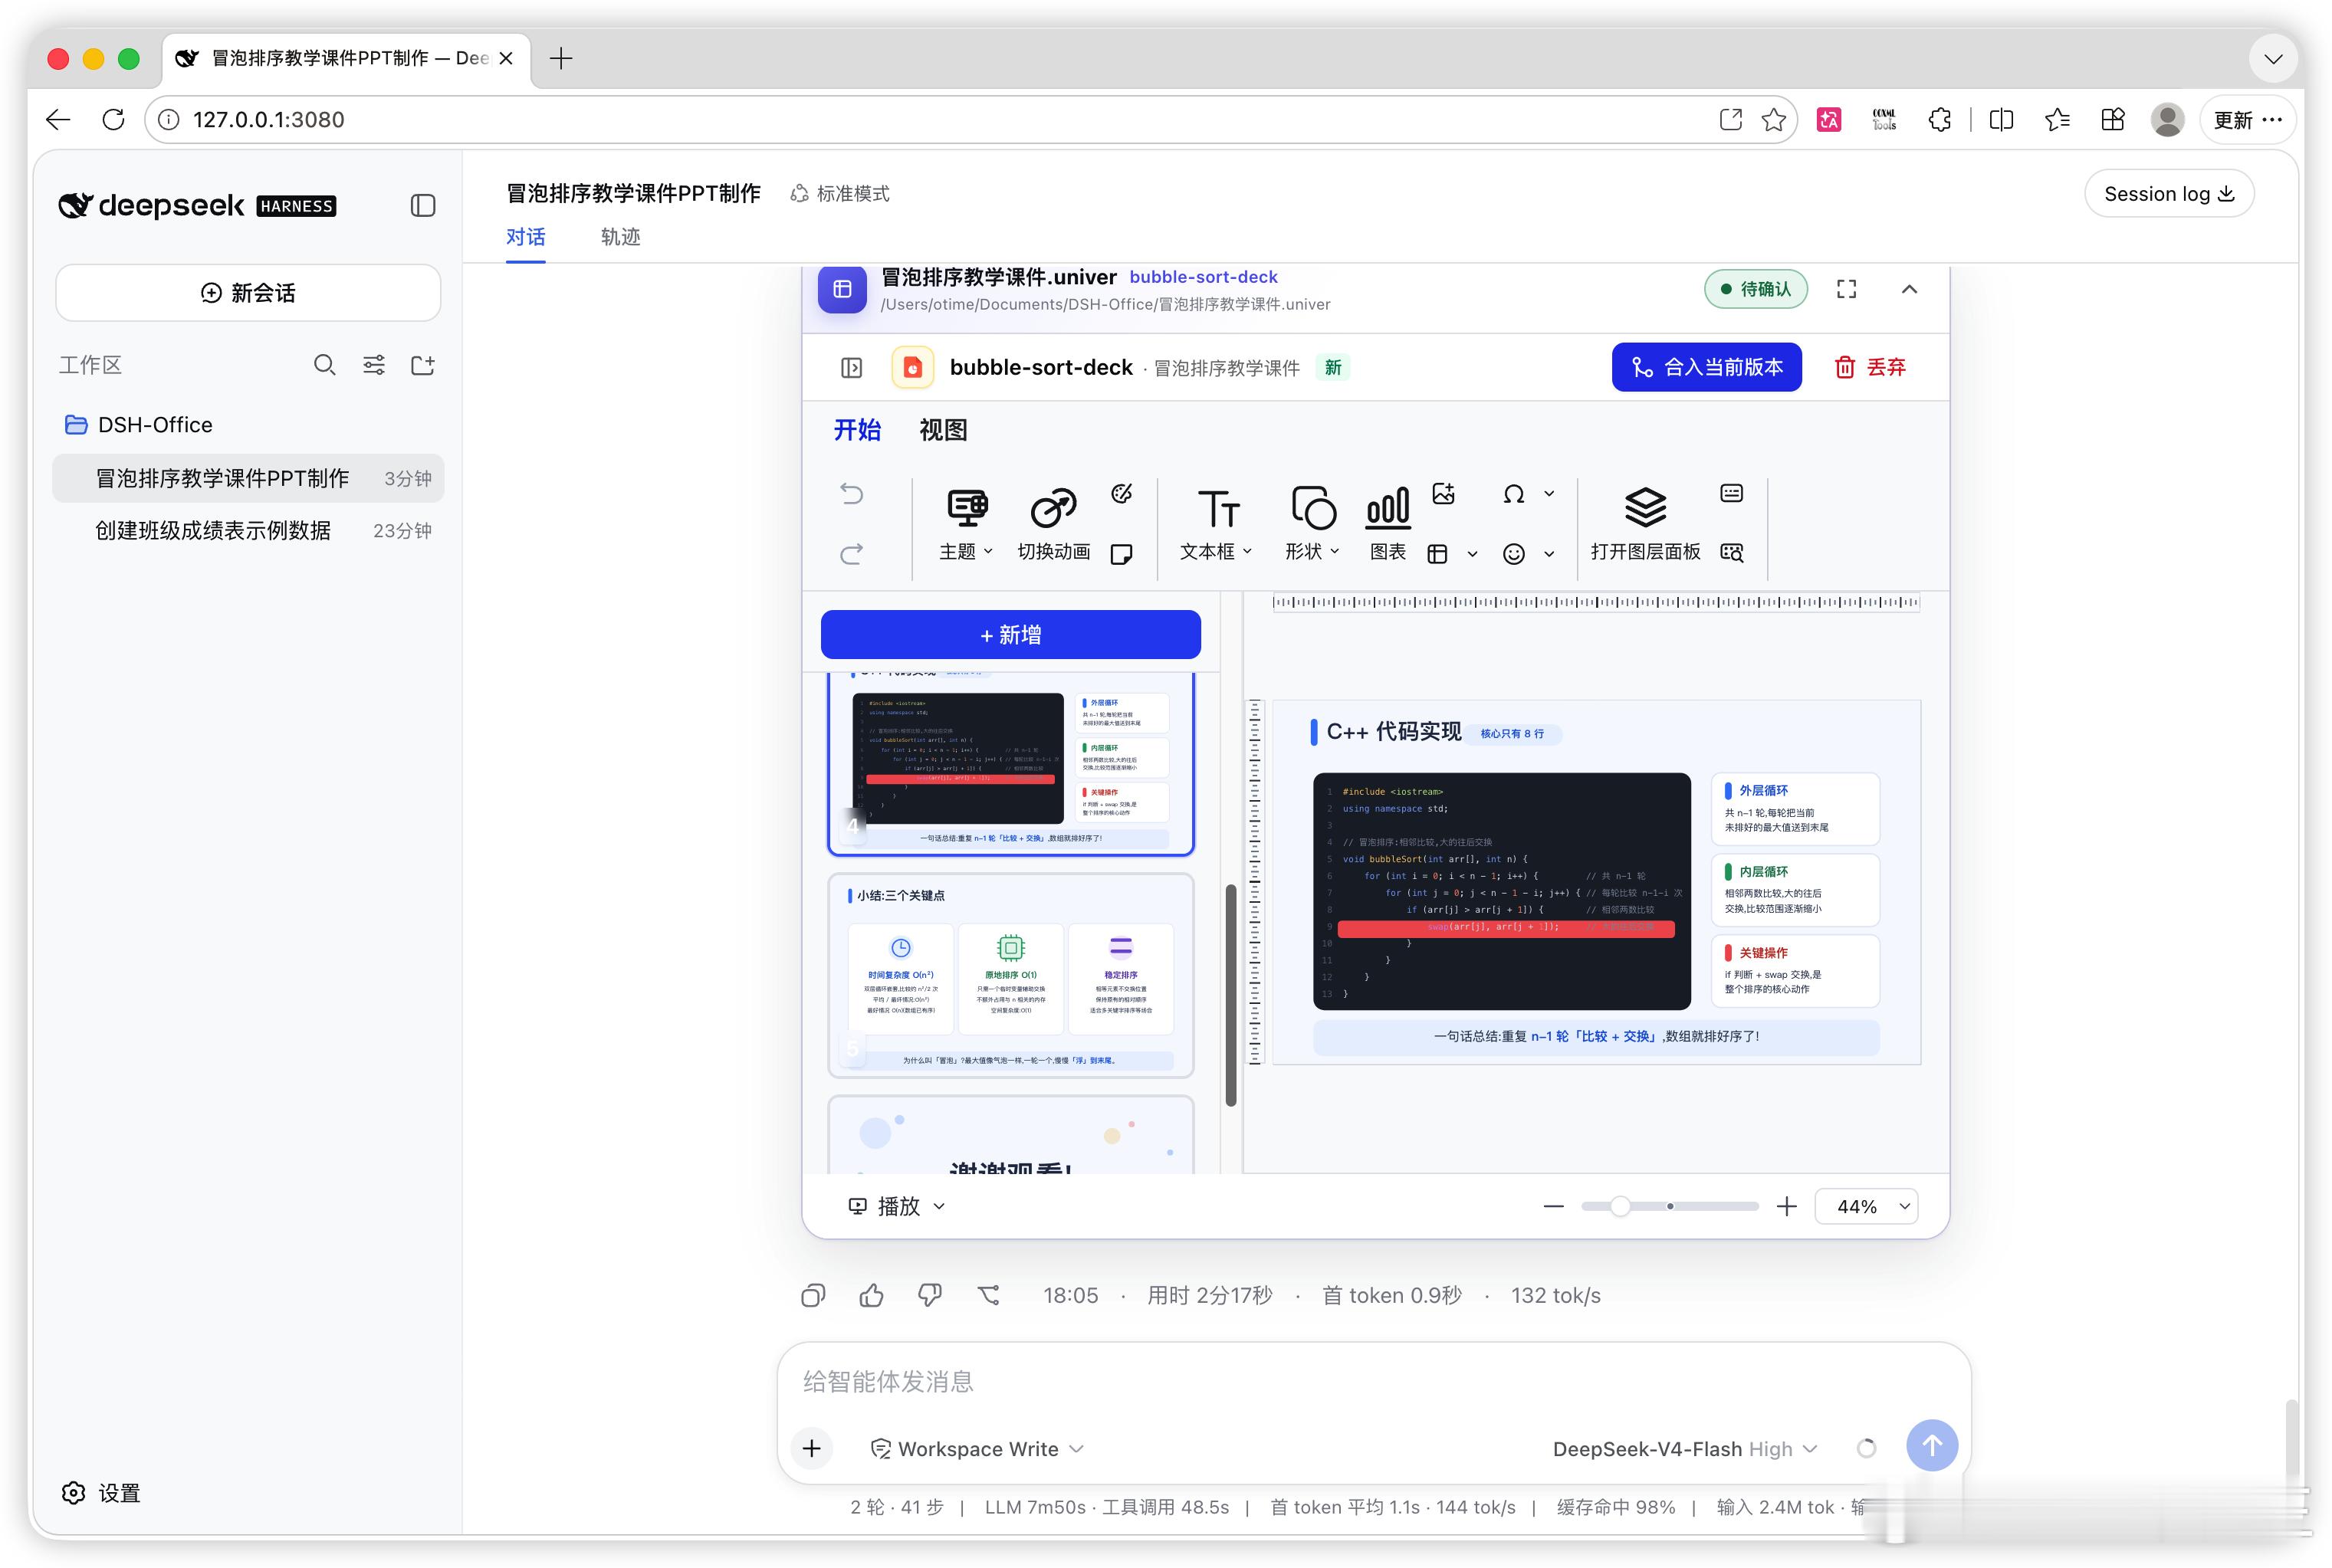Click the omega special symbol icon
Screen dimensions: 2332x1568
click(x=1513, y=493)
